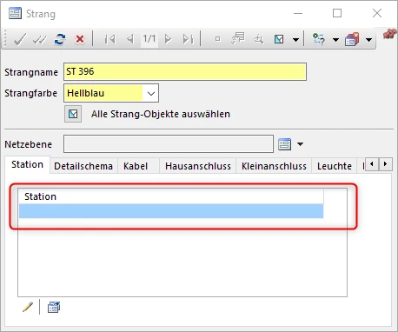Jump to the first record
Screen dimensions: 398x332
[x=109, y=39]
